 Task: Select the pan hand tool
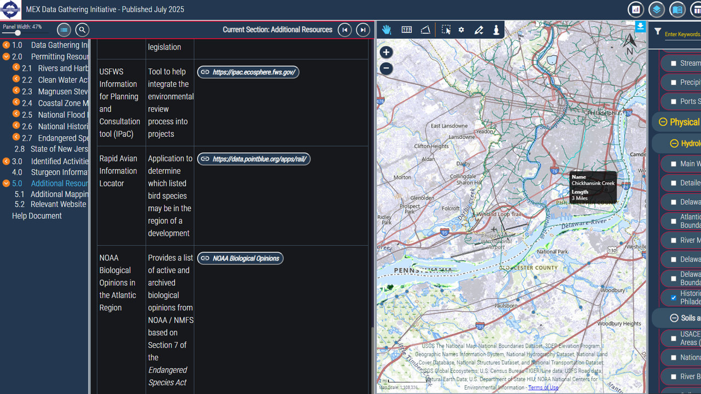pyautogui.click(x=387, y=30)
